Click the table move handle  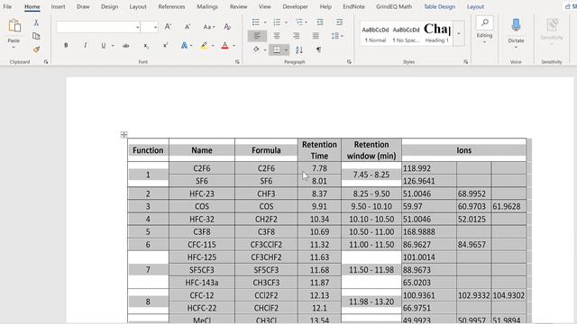tap(124, 134)
